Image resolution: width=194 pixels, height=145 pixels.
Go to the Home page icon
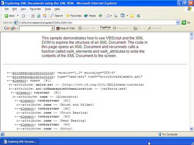coord(45,16)
